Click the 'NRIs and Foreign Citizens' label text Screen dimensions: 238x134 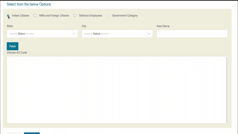[x=54, y=16]
